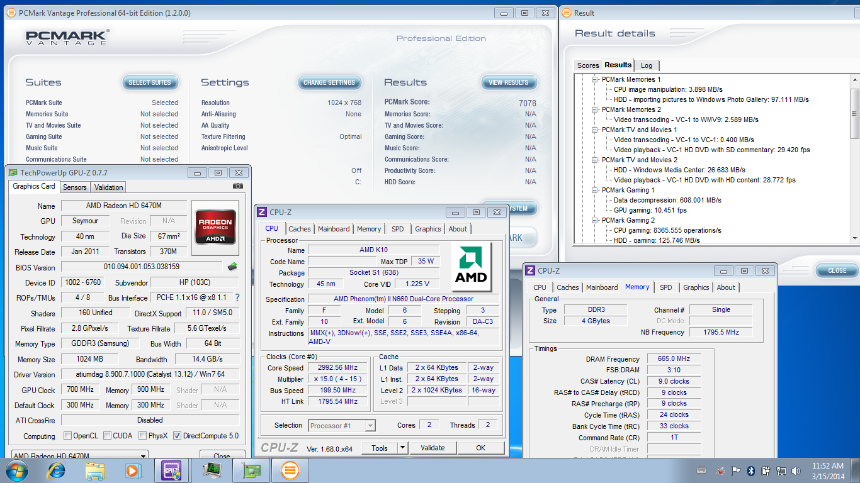This screenshot has width=860, height=483.
Task: Switch to PCMark Vantage taskbar icon
Action: coord(290,470)
